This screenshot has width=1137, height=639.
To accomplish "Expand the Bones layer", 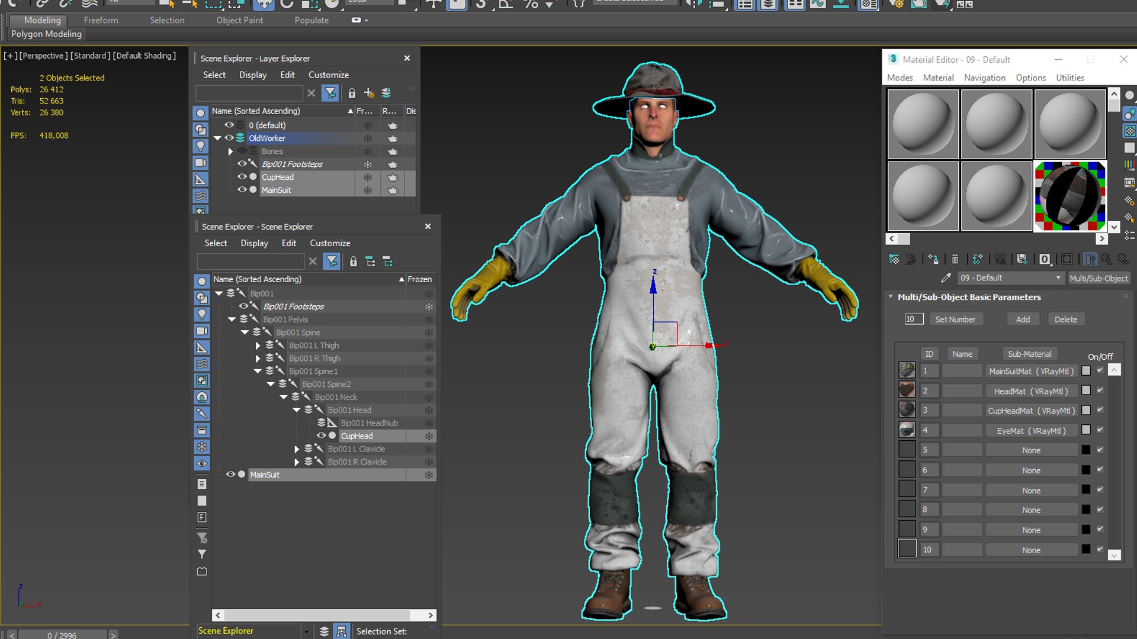I will (x=230, y=151).
